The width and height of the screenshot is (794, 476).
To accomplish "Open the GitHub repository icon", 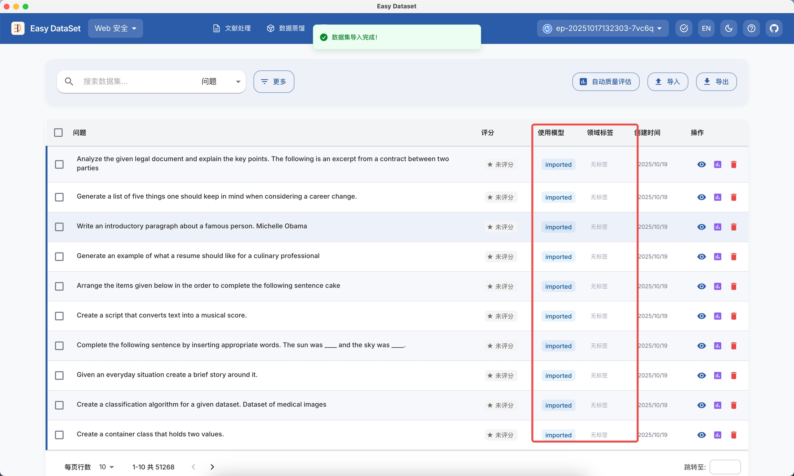I will pyautogui.click(x=774, y=28).
